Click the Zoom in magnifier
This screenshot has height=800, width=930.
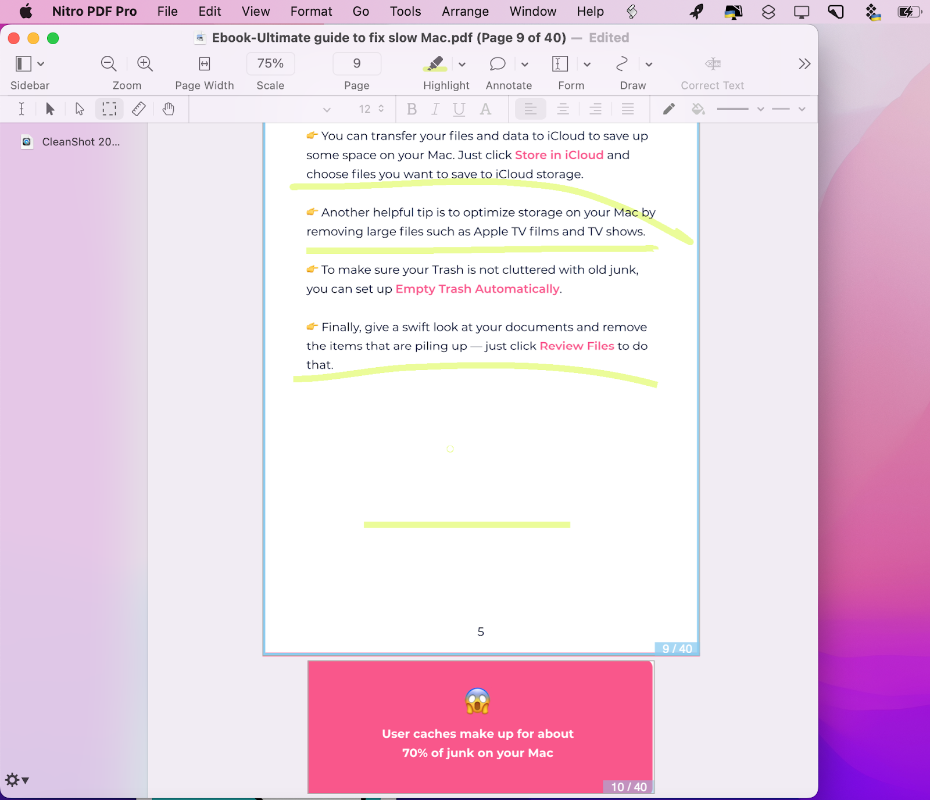click(145, 63)
